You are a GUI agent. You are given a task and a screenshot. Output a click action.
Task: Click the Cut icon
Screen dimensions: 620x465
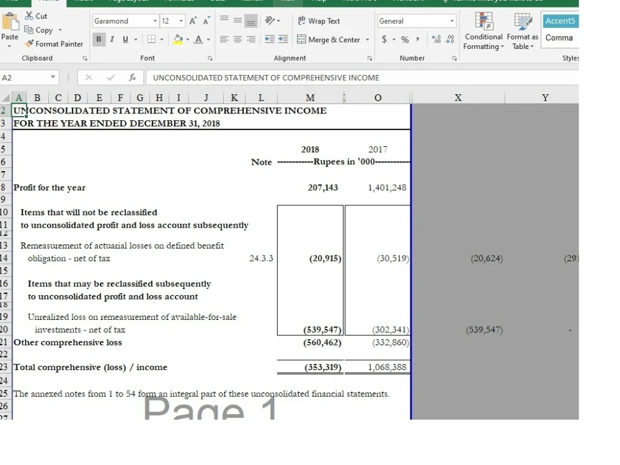tap(29, 16)
